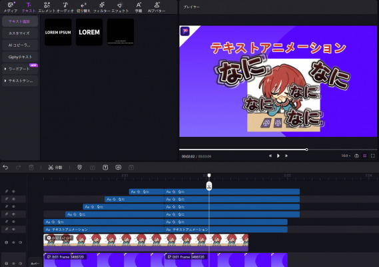Viewport: 379px width, 267px height.
Task: Click the redo arrow in timeline toolbar
Action: point(19,168)
